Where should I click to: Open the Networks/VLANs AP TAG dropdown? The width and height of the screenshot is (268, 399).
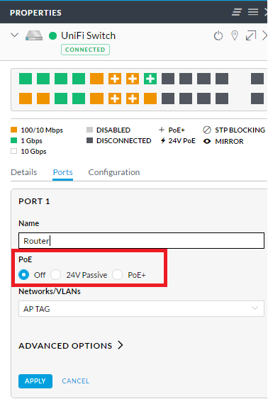coord(141,309)
